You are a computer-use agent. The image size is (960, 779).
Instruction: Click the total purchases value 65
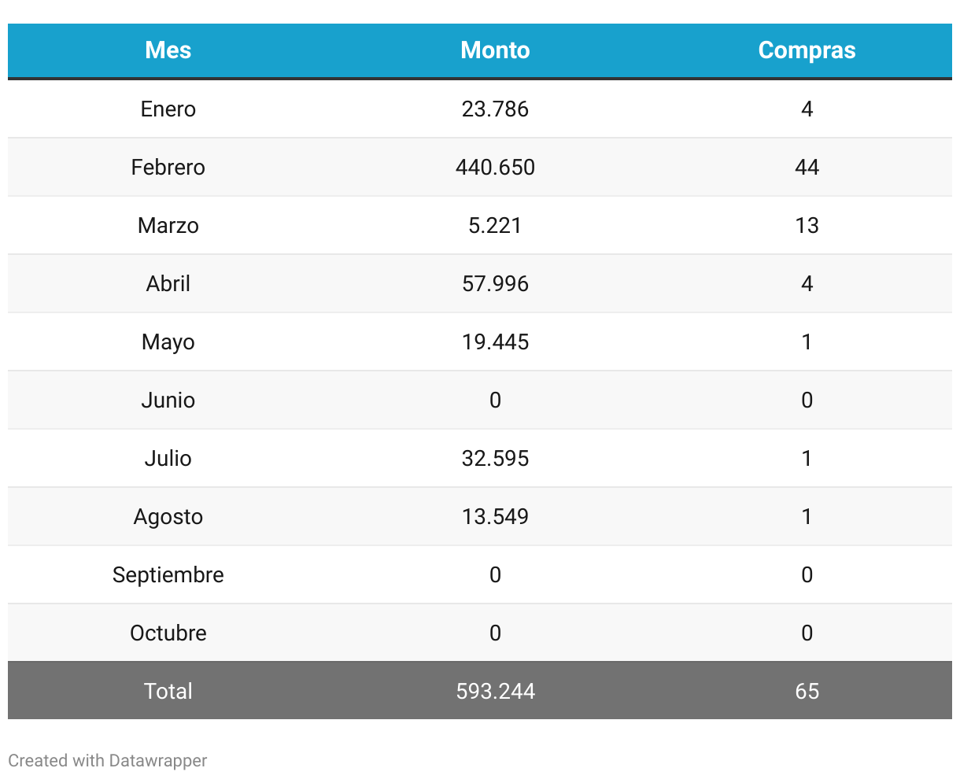[x=807, y=691]
